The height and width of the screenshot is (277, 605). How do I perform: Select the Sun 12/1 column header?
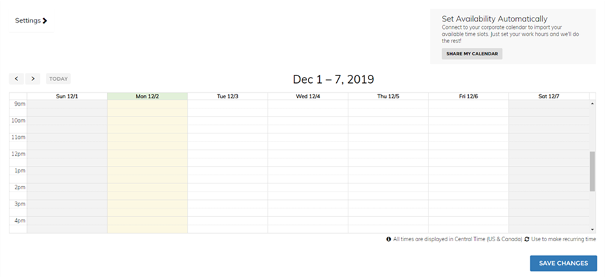pyautogui.click(x=67, y=96)
